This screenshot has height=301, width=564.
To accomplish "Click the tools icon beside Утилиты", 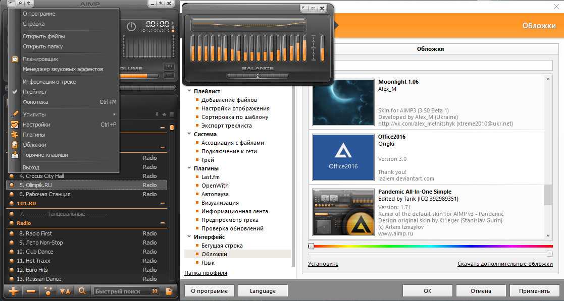I will tap(15, 114).
